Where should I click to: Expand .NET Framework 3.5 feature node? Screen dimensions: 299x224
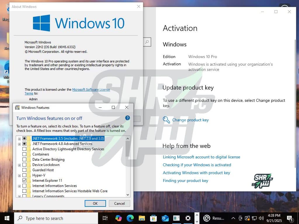(19, 139)
